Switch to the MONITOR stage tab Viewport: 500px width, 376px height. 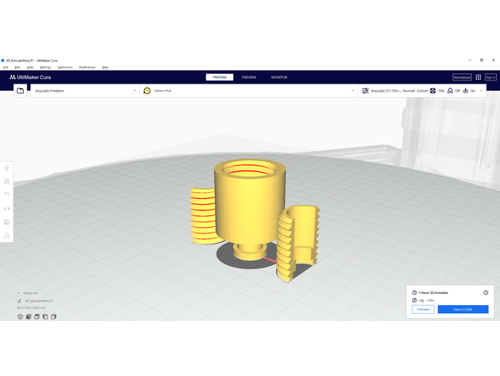279,77
